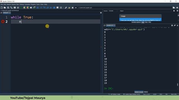Click the CRLF line-ending status indicator
The height and width of the screenshot is (100, 179).
click(161, 94)
